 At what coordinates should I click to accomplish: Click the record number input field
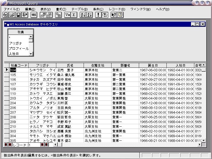[34, 145]
